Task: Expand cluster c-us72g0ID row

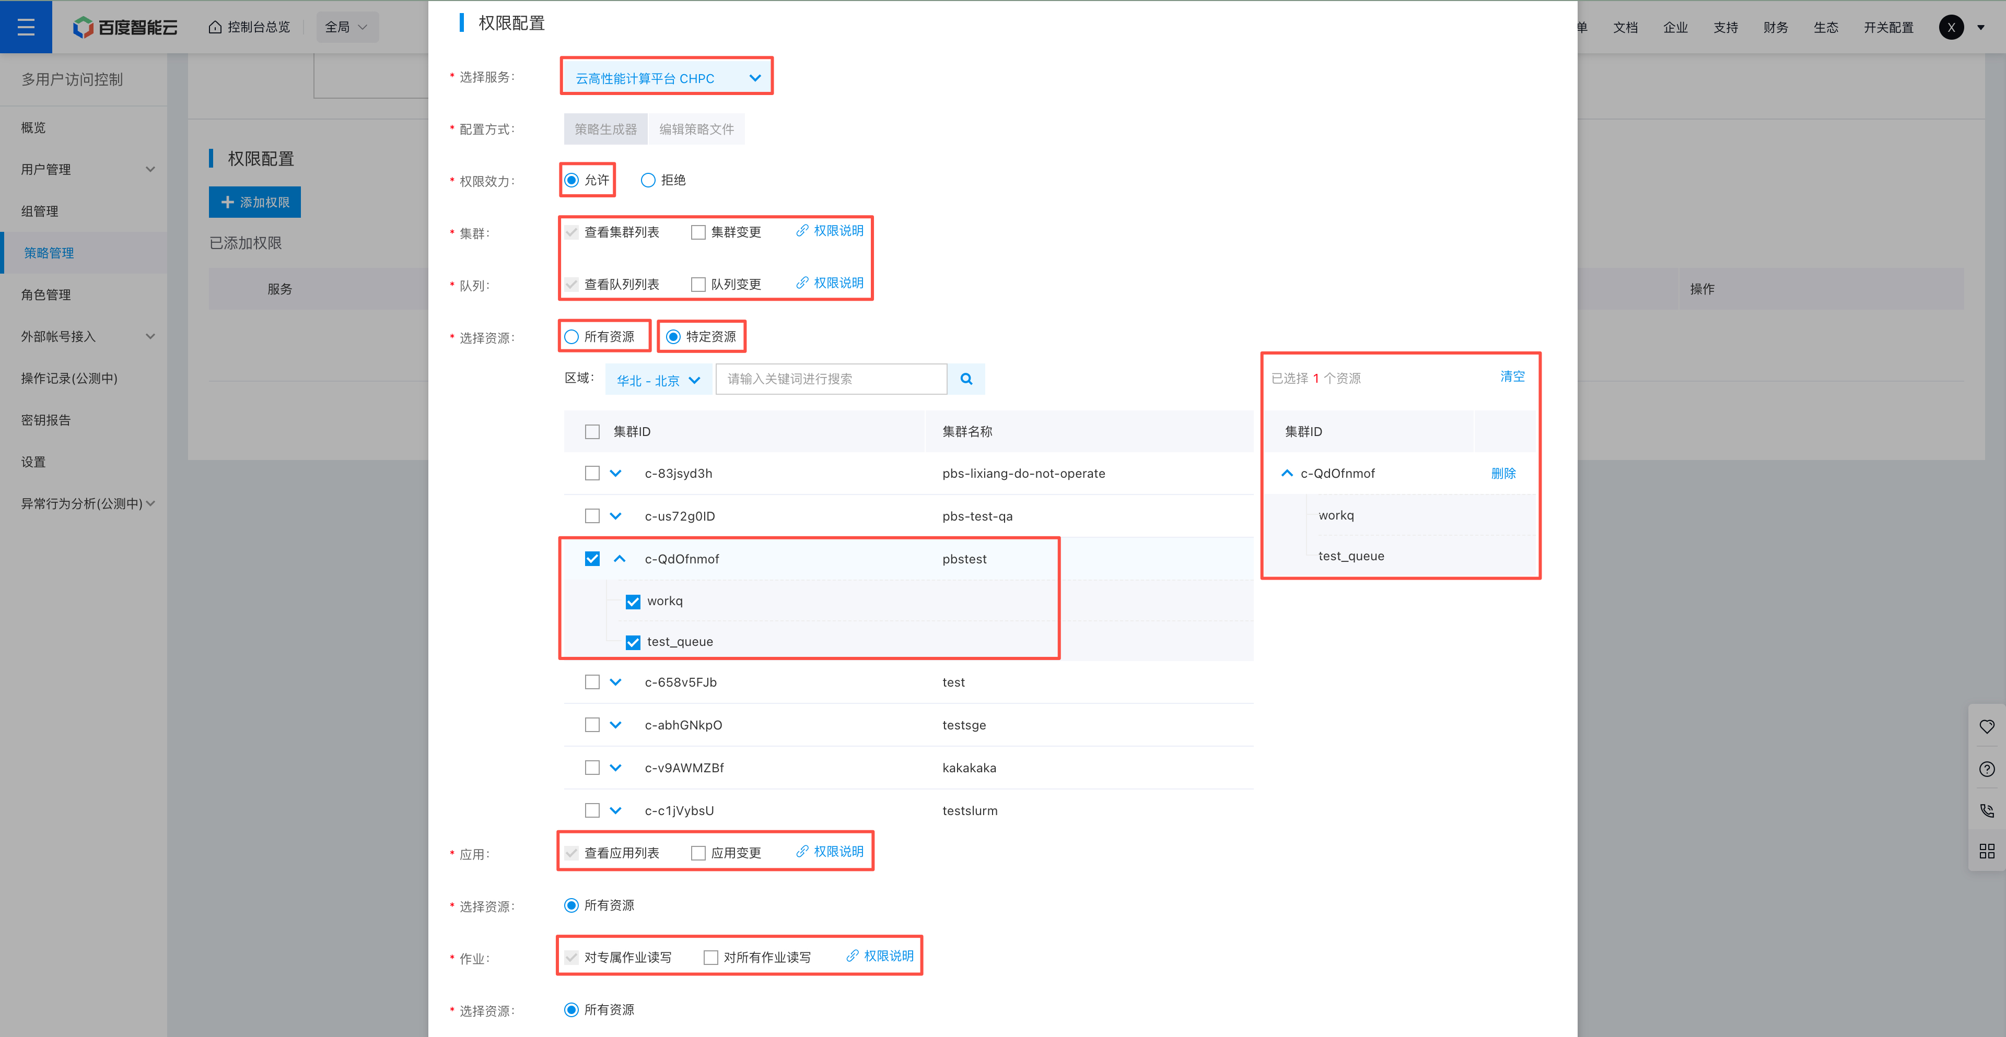Action: [615, 516]
